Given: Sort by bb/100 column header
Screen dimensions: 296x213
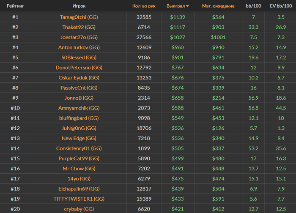Looking at the screenshot, I should [253, 6].
